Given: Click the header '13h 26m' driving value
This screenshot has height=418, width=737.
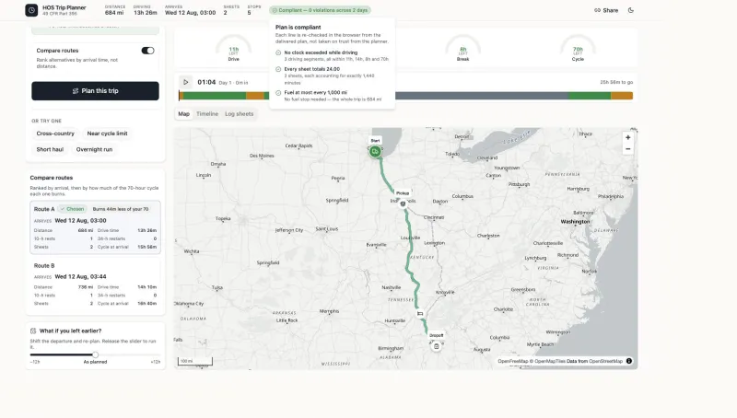Looking at the screenshot, I should [x=146, y=13].
